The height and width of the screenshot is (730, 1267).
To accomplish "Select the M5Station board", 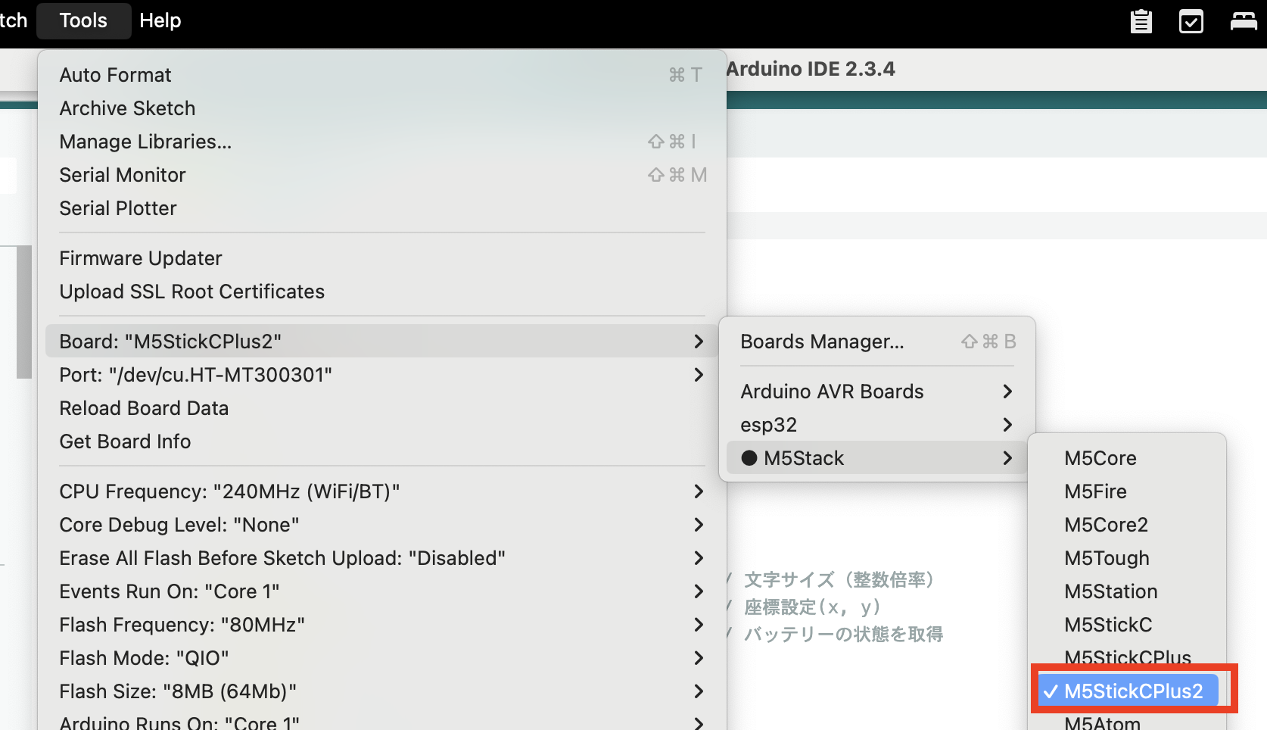I will click(1127, 591).
